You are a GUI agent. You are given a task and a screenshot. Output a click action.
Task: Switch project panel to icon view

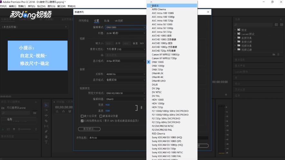(x=14, y=129)
